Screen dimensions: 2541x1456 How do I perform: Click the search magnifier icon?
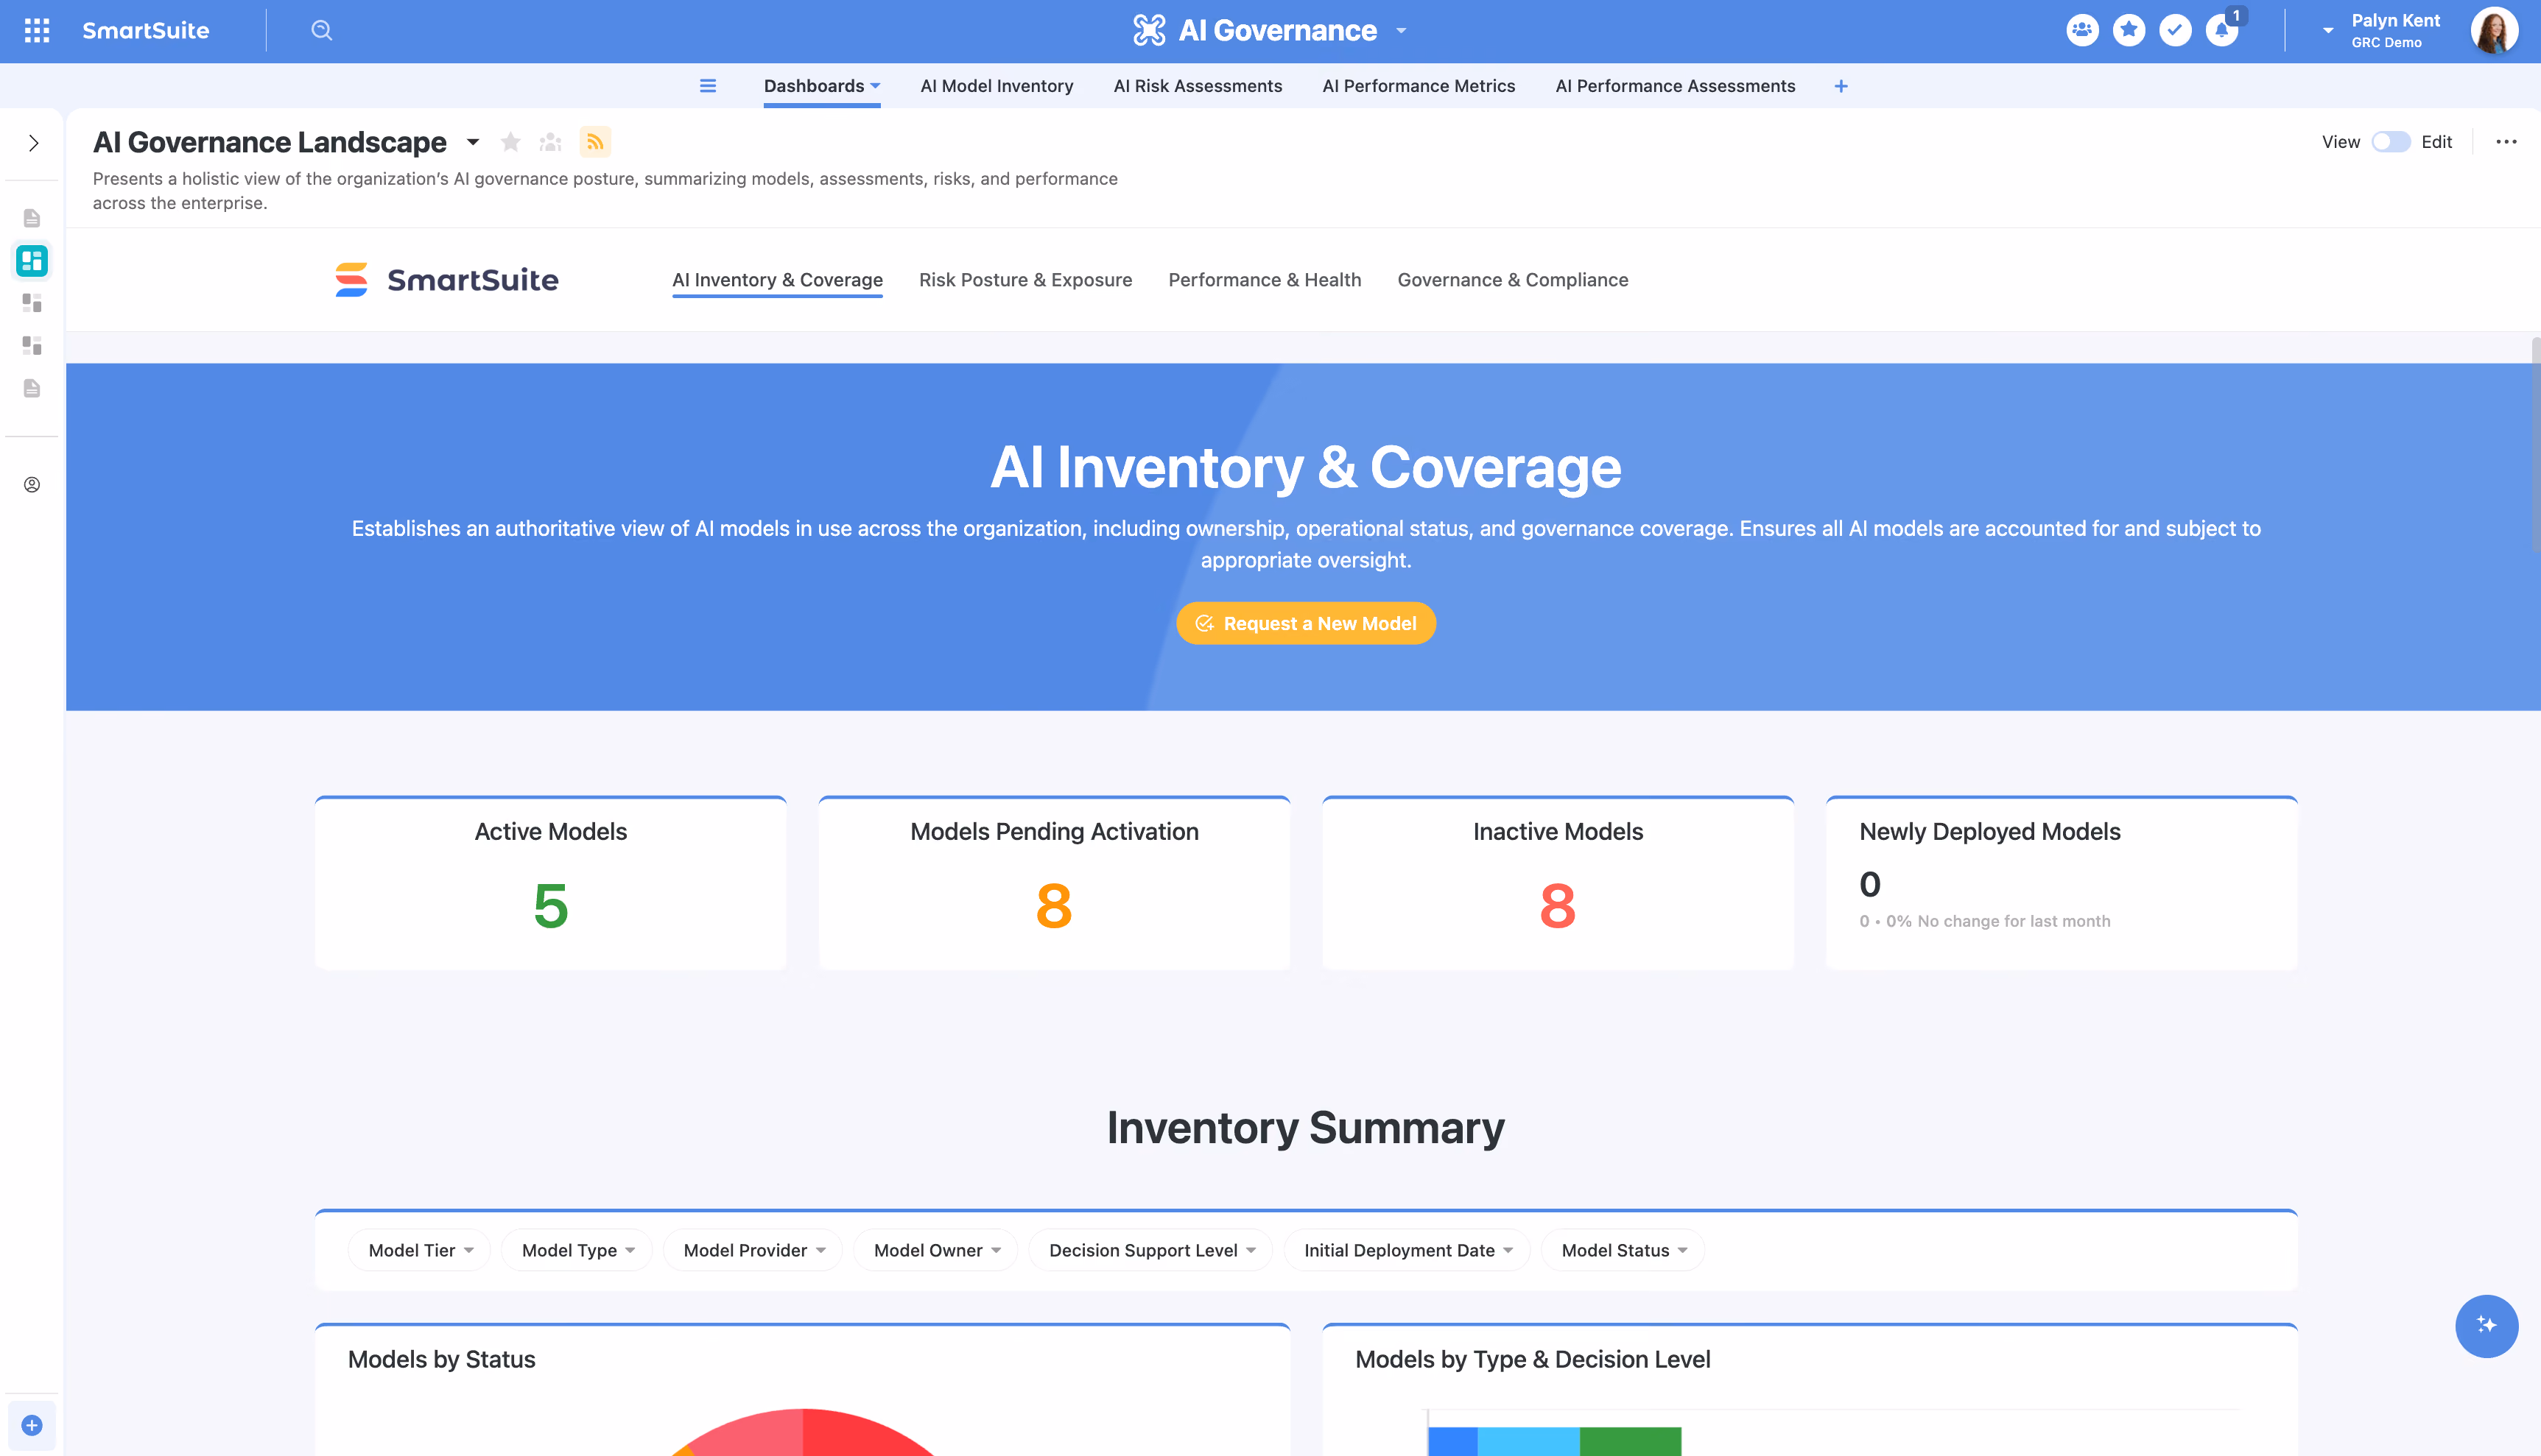click(321, 30)
